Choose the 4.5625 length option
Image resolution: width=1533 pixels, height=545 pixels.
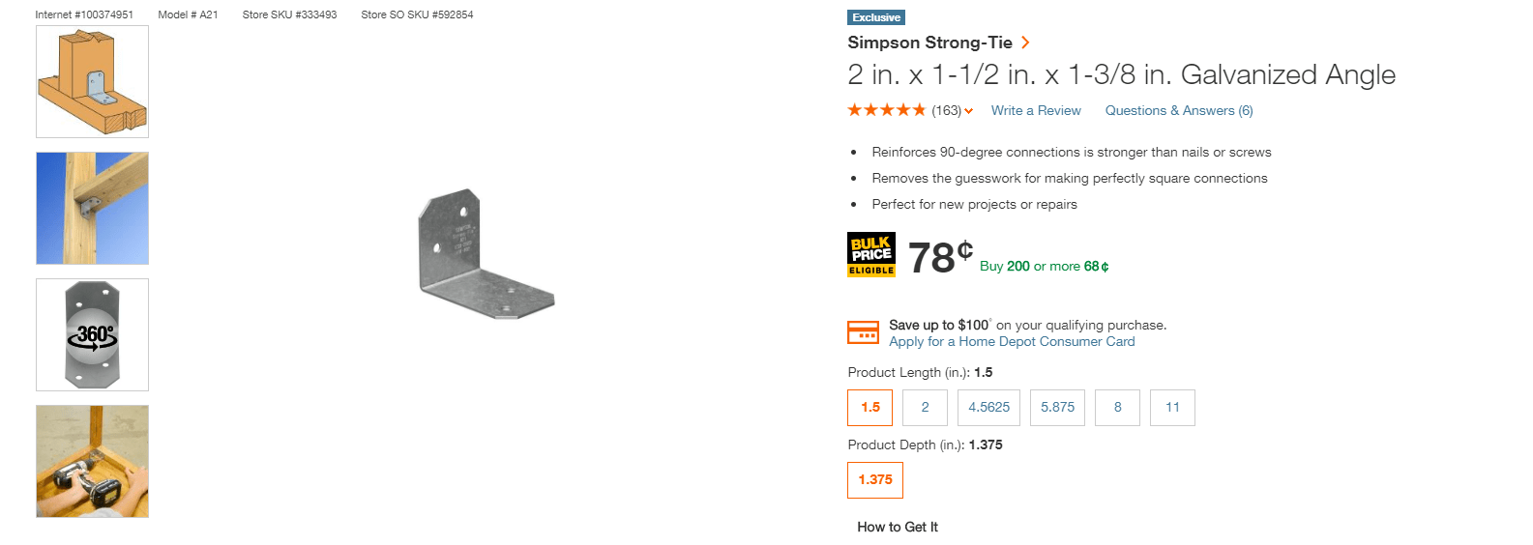988,408
